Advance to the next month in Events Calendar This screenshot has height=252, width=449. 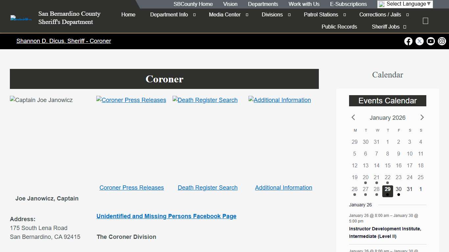click(422, 117)
